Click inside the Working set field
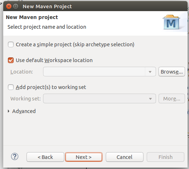Image resolution: width=189 pixels, height=169 pixels. (95, 99)
